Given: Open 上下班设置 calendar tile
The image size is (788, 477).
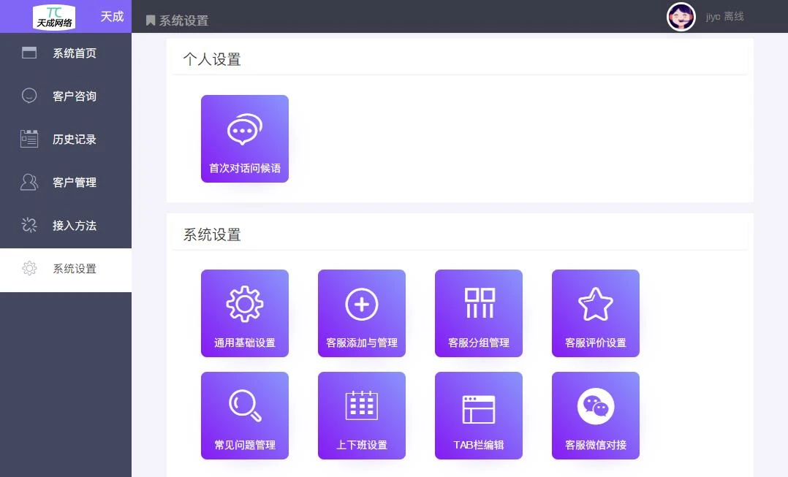Looking at the screenshot, I should [x=361, y=416].
